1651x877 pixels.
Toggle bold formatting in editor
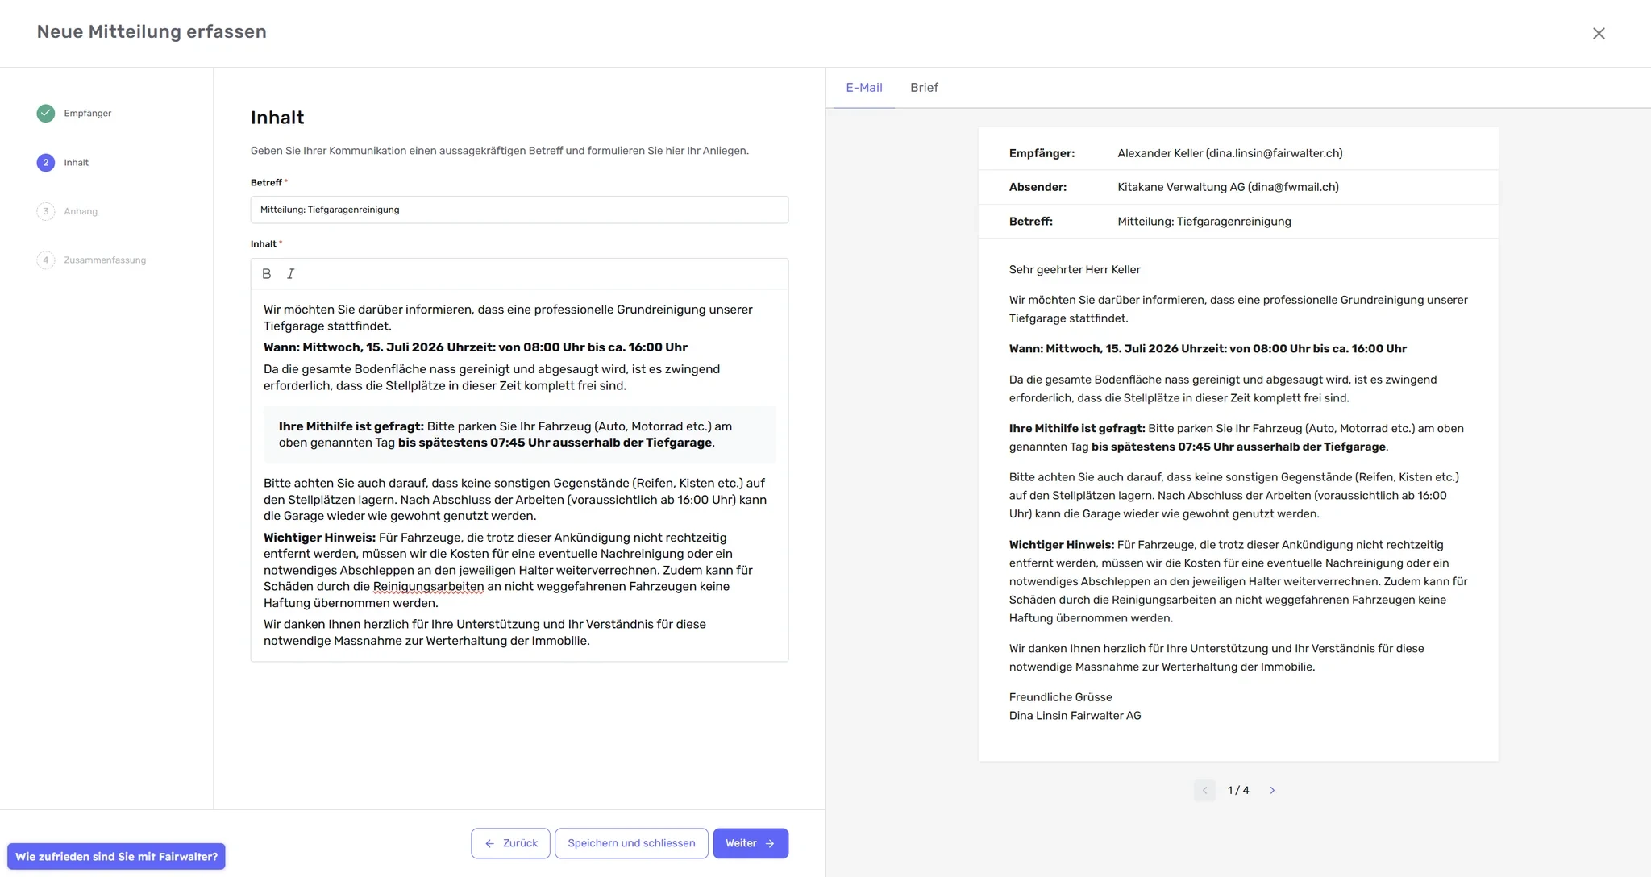(267, 274)
